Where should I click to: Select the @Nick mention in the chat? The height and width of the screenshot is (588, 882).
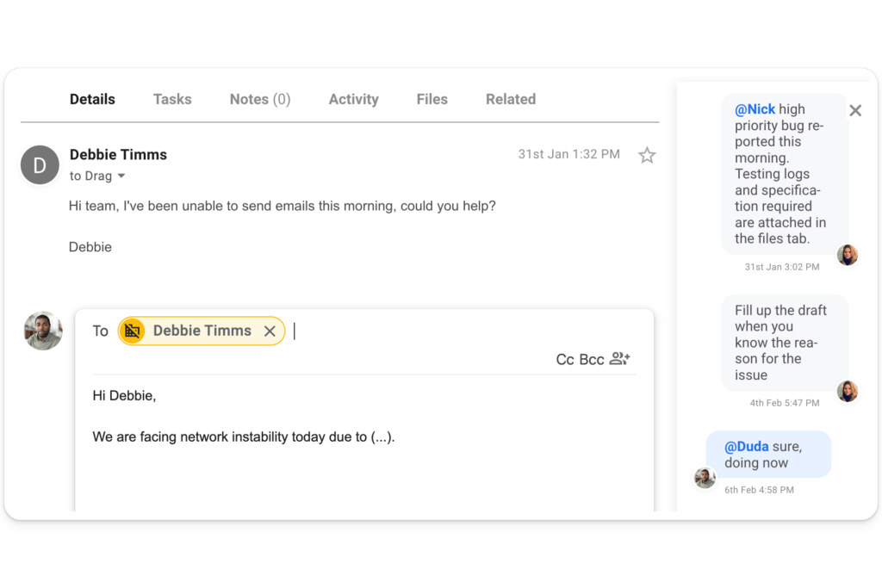tap(755, 109)
